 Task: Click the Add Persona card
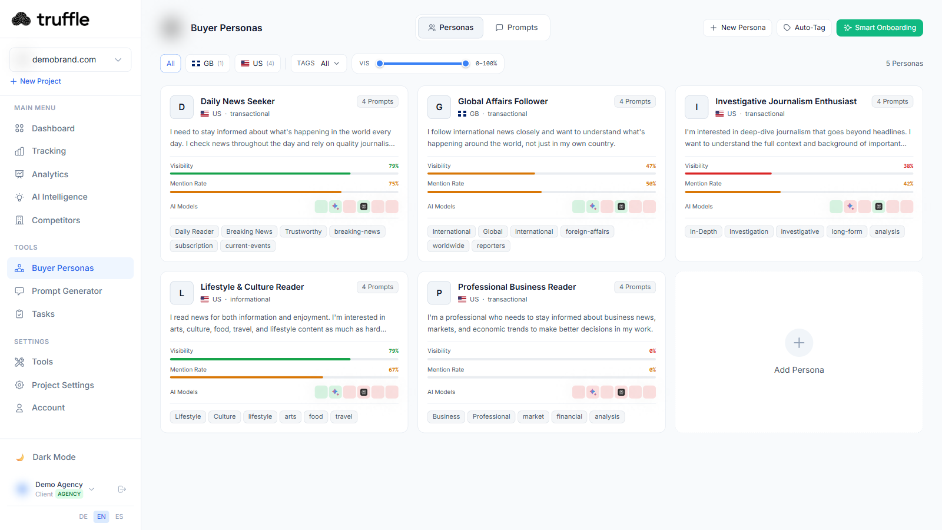point(799,352)
